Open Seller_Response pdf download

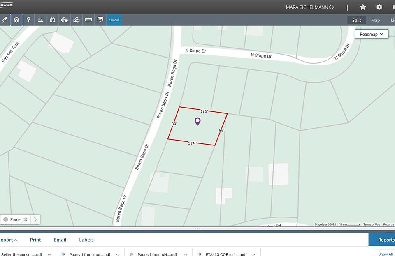pyautogui.click(x=21, y=254)
